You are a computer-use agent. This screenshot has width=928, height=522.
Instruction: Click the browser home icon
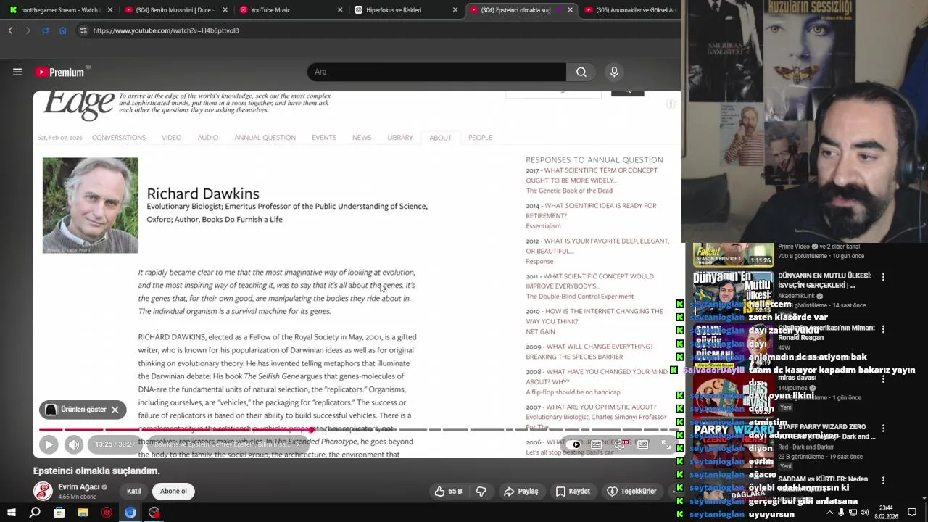pos(62,30)
